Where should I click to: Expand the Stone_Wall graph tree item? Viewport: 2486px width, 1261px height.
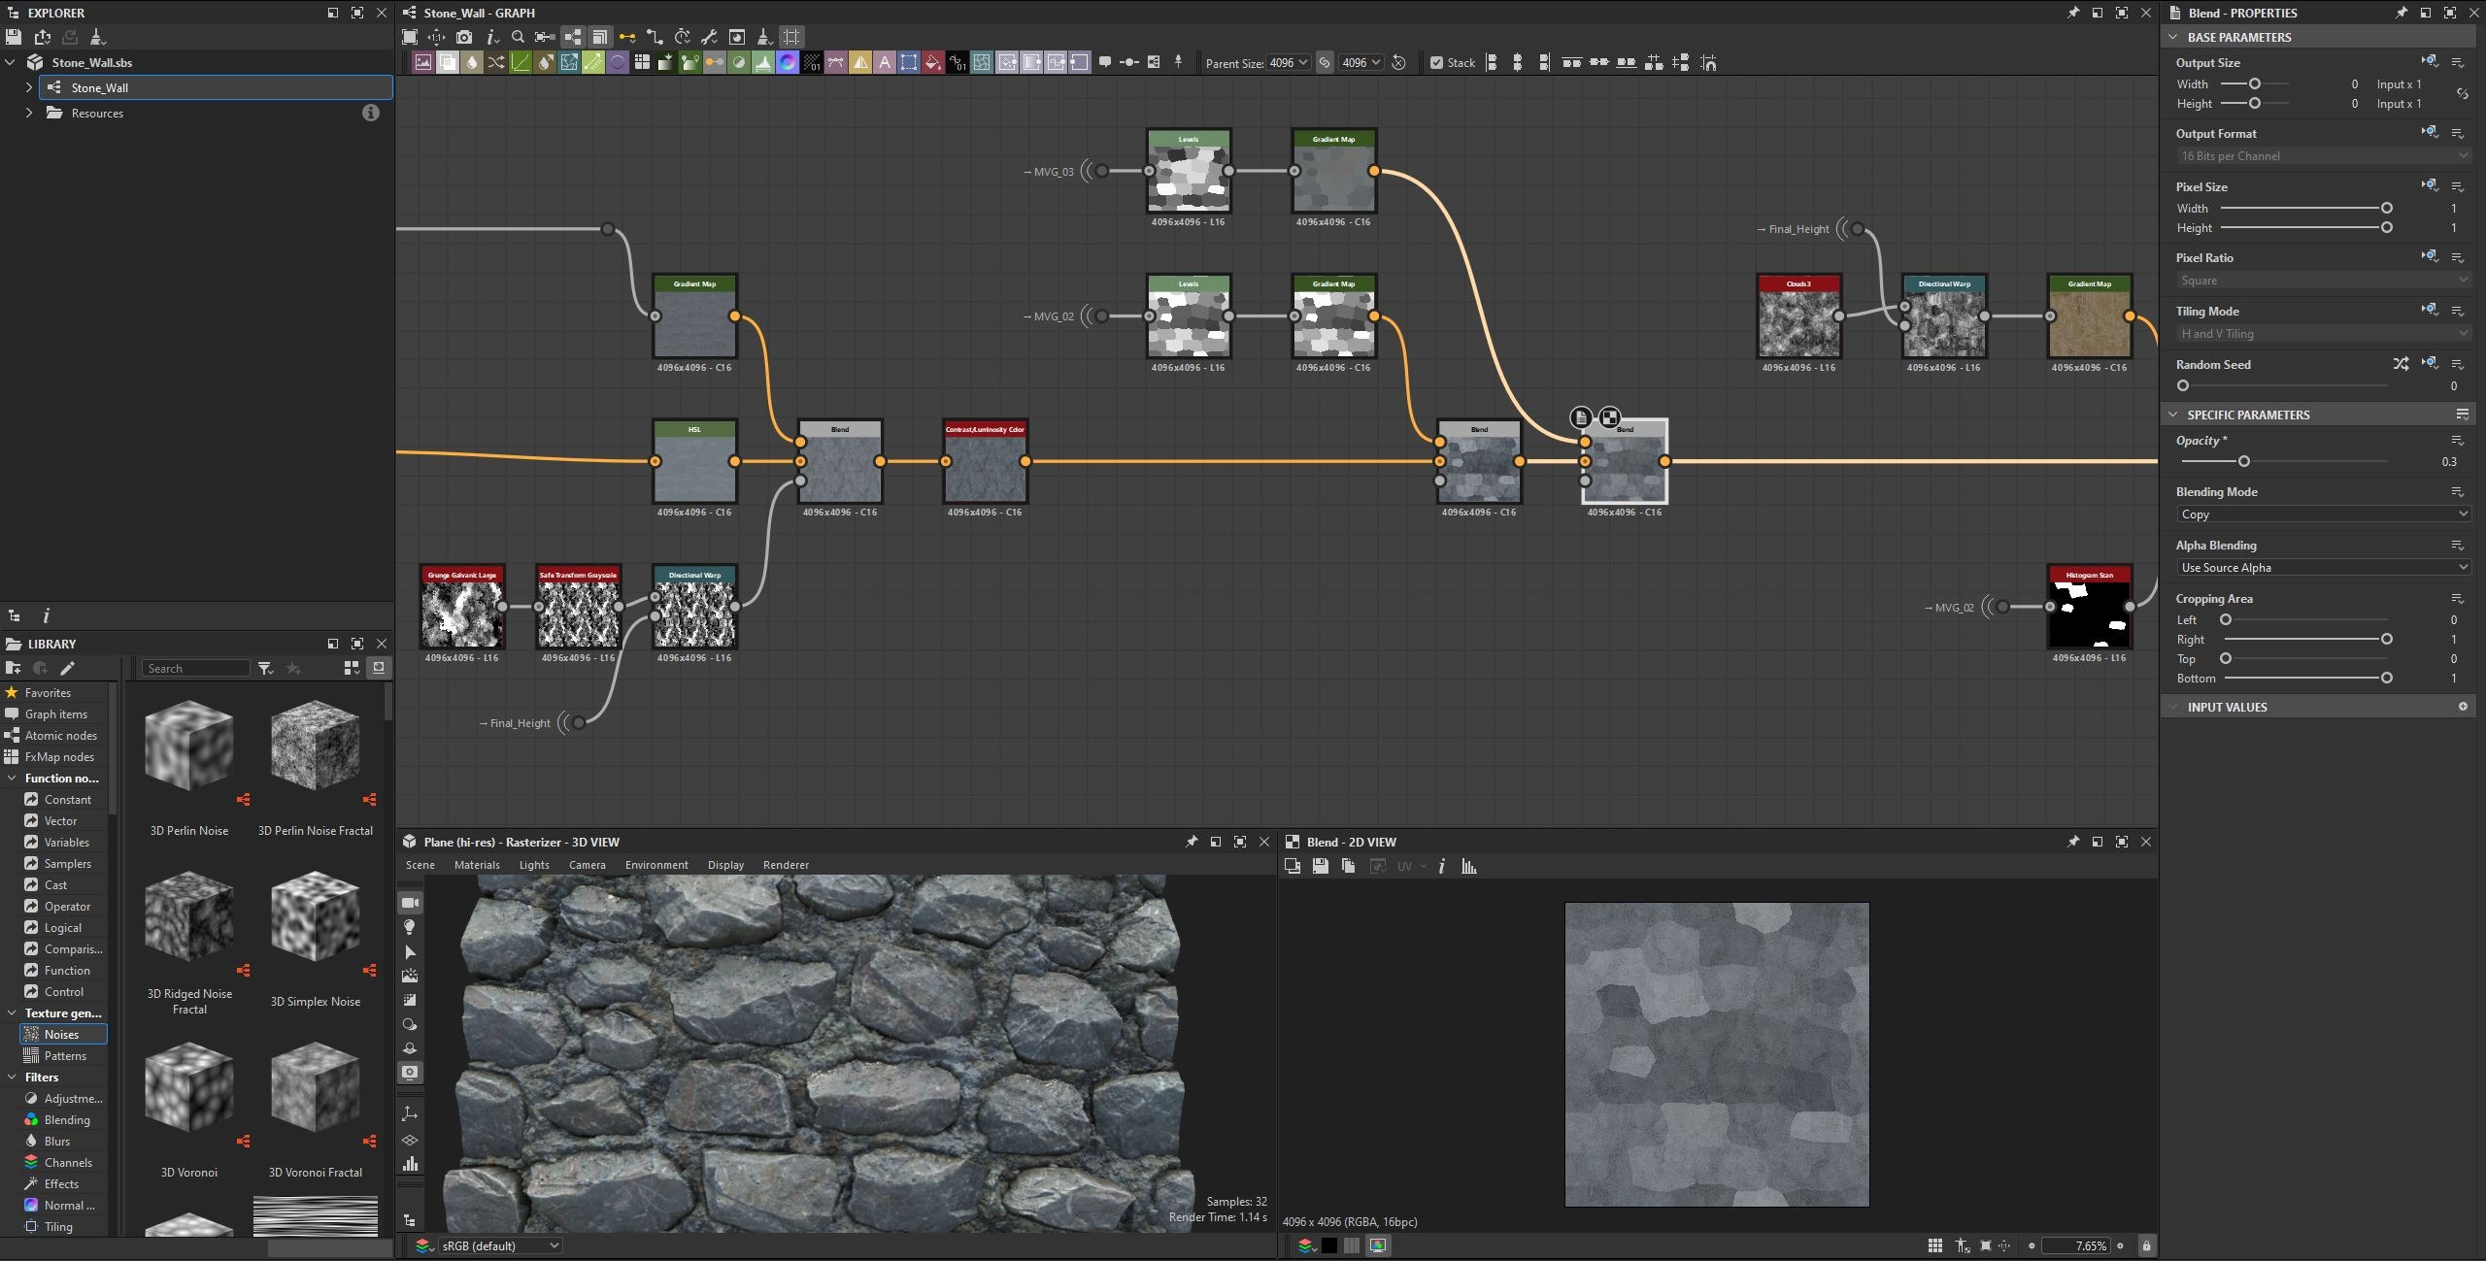[x=29, y=87]
